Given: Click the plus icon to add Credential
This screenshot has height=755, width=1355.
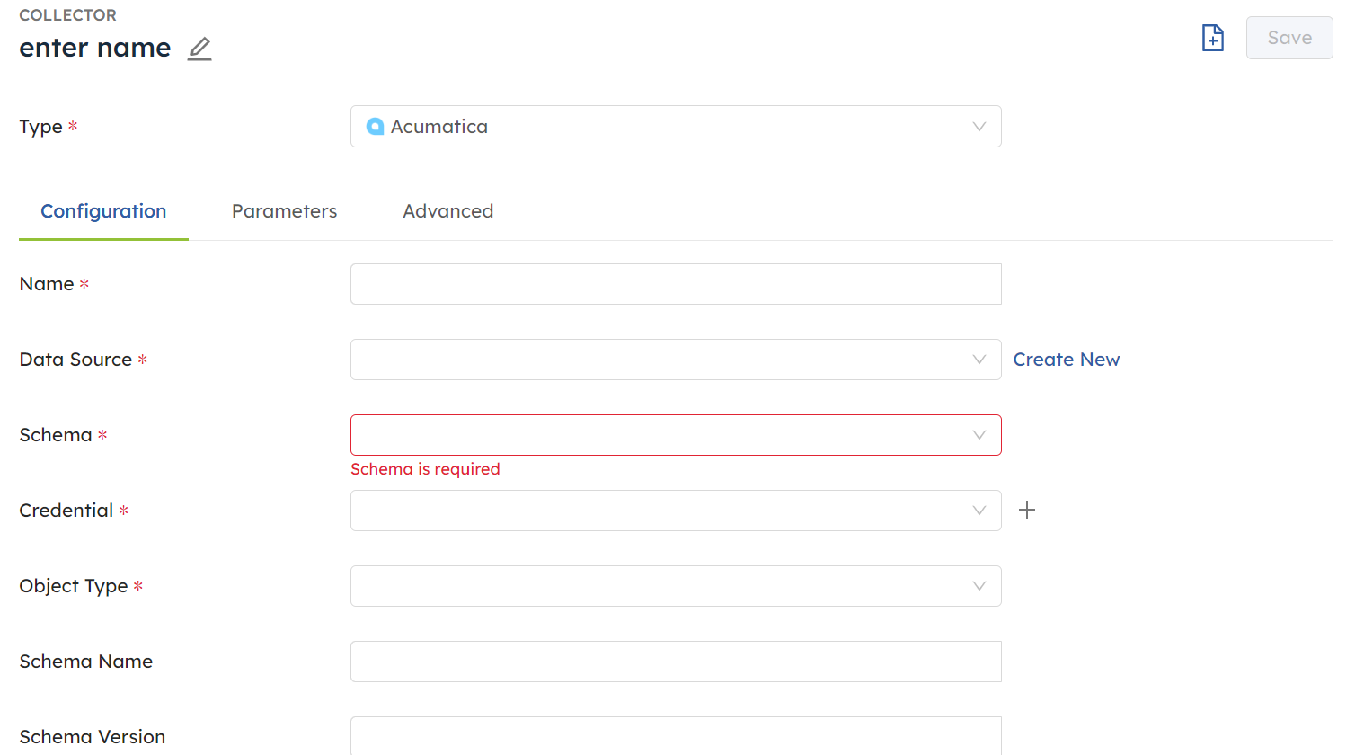Looking at the screenshot, I should 1027,511.
